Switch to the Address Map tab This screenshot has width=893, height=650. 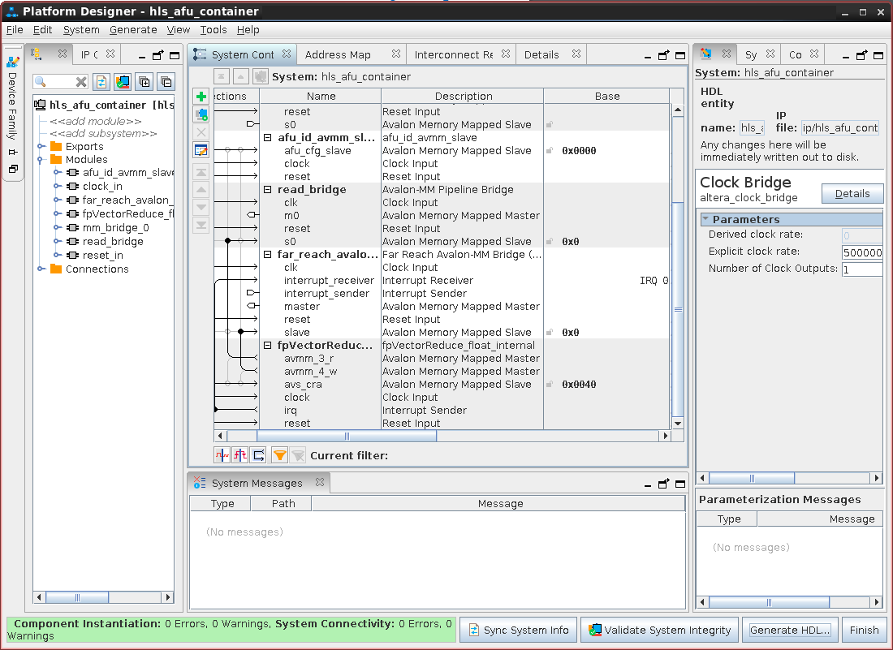pyautogui.click(x=338, y=54)
